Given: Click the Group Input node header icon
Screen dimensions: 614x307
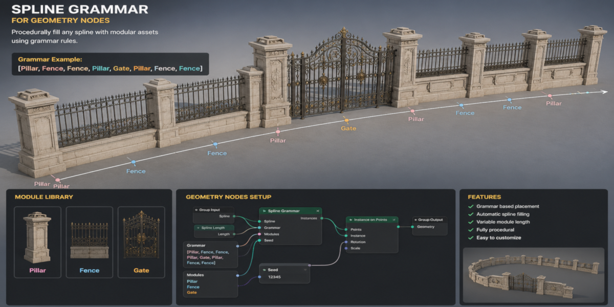Looking at the screenshot, I should [x=196, y=210].
